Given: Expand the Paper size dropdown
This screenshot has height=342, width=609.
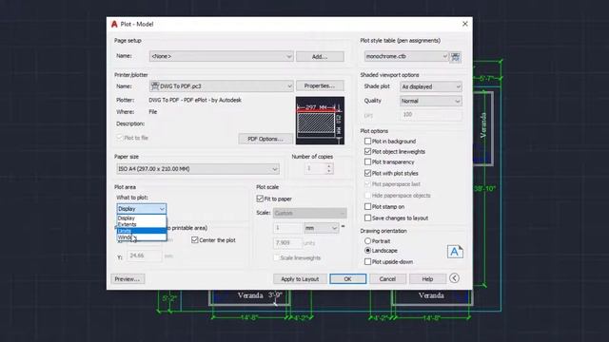Looking at the screenshot, I should point(198,169).
